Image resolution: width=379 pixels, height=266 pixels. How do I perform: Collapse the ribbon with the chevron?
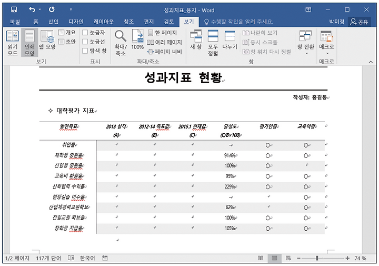pos(371,62)
